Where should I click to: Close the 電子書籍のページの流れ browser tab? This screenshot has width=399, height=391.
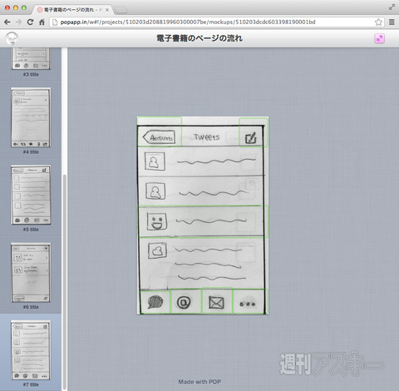pos(107,10)
